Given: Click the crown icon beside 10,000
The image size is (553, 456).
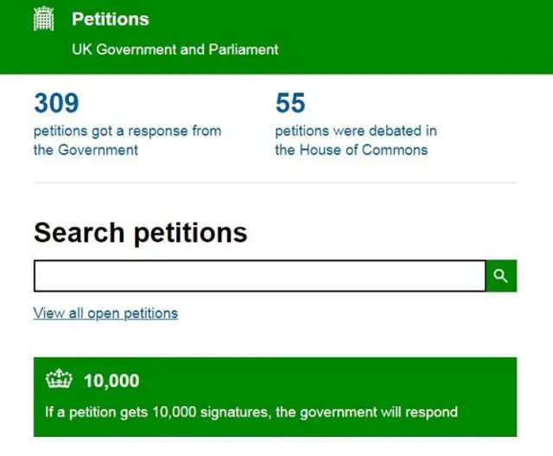Looking at the screenshot, I should pos(59,381).
